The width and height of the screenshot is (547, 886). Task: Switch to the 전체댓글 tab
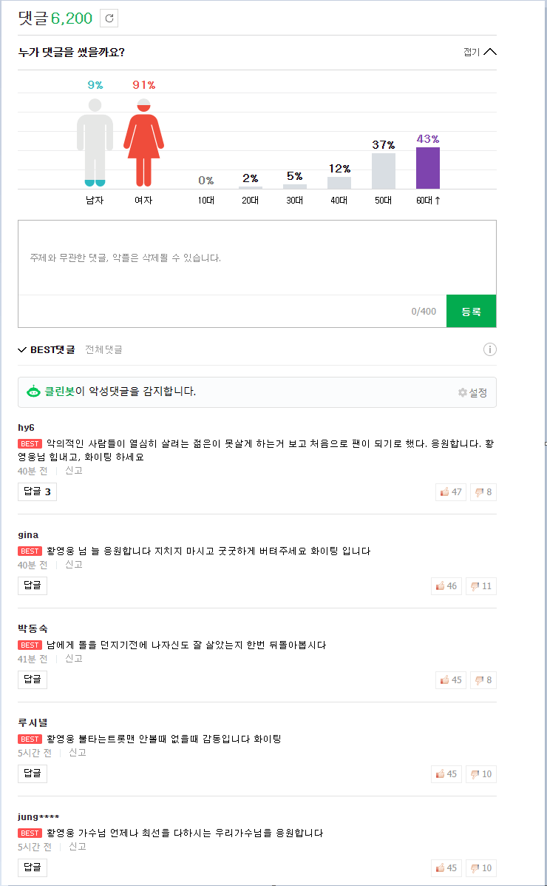[x=103, y=350]
